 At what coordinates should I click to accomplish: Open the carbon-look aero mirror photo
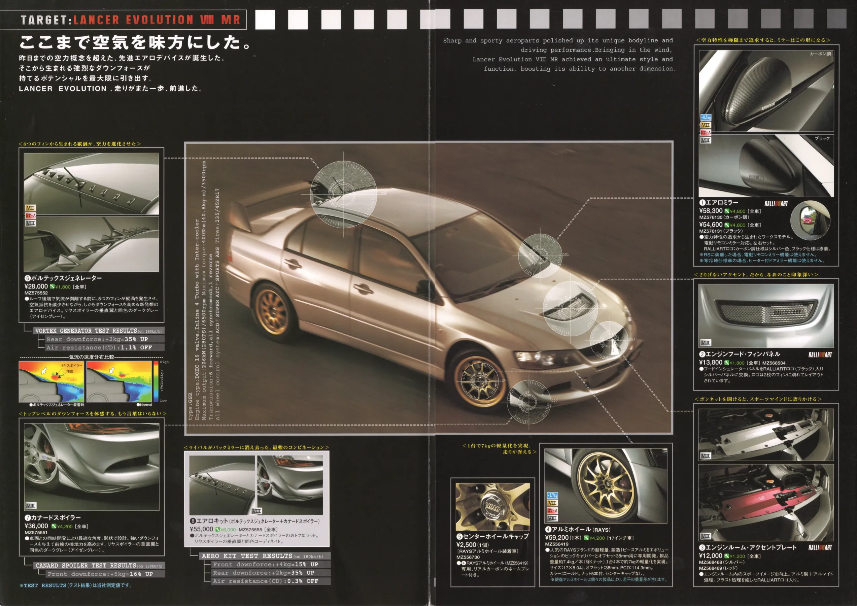tap(766, 91)
